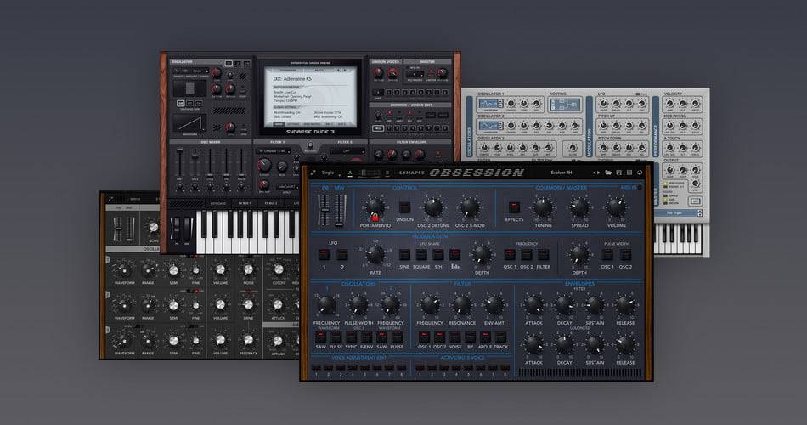Click the OSC 2 Detune knob in Obsession
Image resolution: width=807 pixels, height=425 pixels.
433,207
